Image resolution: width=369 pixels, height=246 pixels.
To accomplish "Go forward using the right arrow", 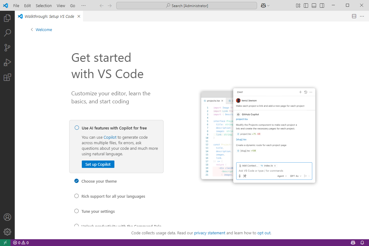I will pos(110,6).
